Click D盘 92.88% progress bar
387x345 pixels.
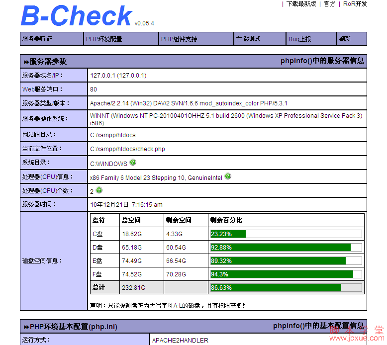(x=286, y=248)
